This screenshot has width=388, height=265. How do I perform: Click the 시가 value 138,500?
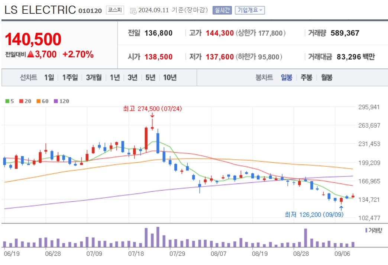tap(158, 57)
